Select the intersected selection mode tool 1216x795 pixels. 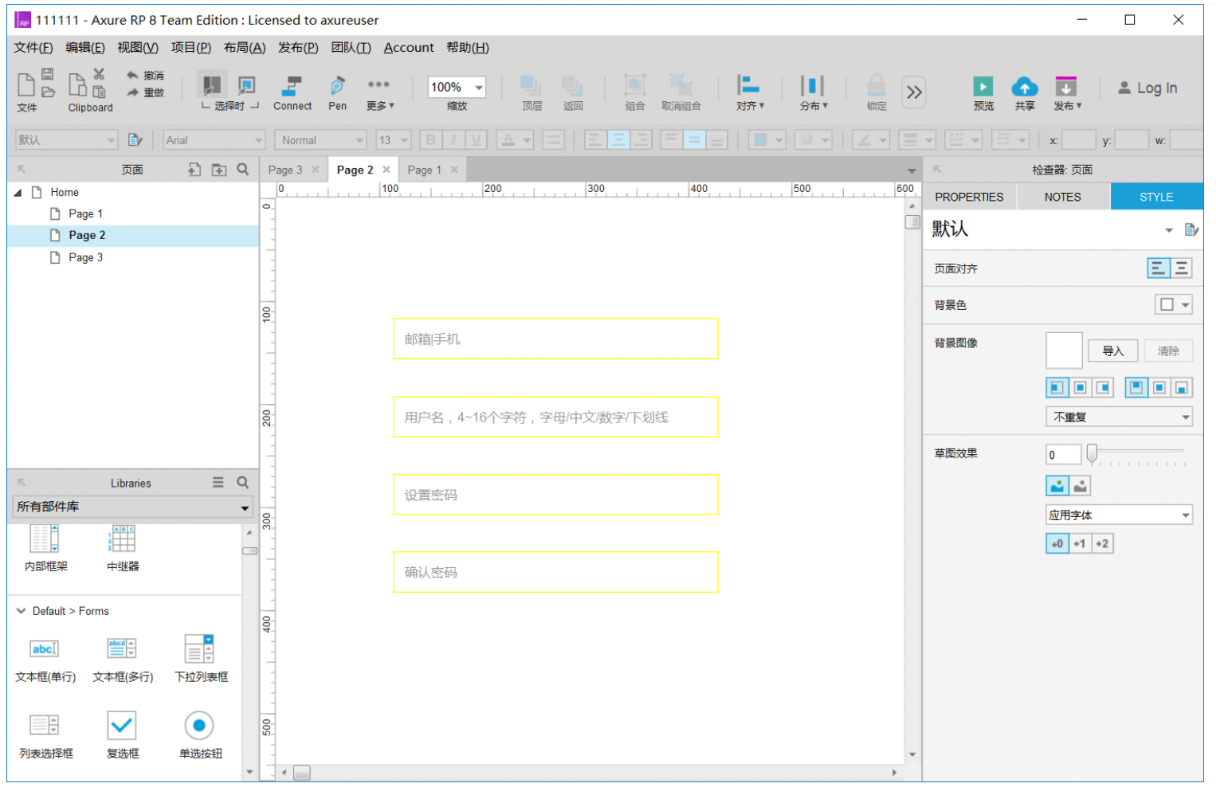(212, 84)
